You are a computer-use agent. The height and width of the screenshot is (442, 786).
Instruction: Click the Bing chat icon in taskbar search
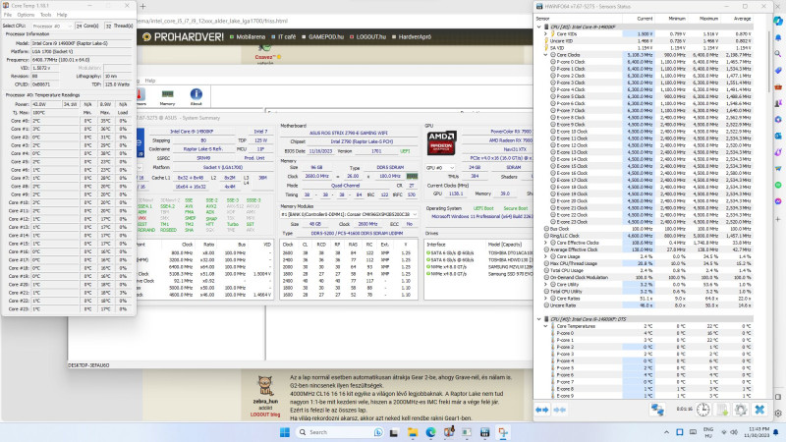coord(378,432)
